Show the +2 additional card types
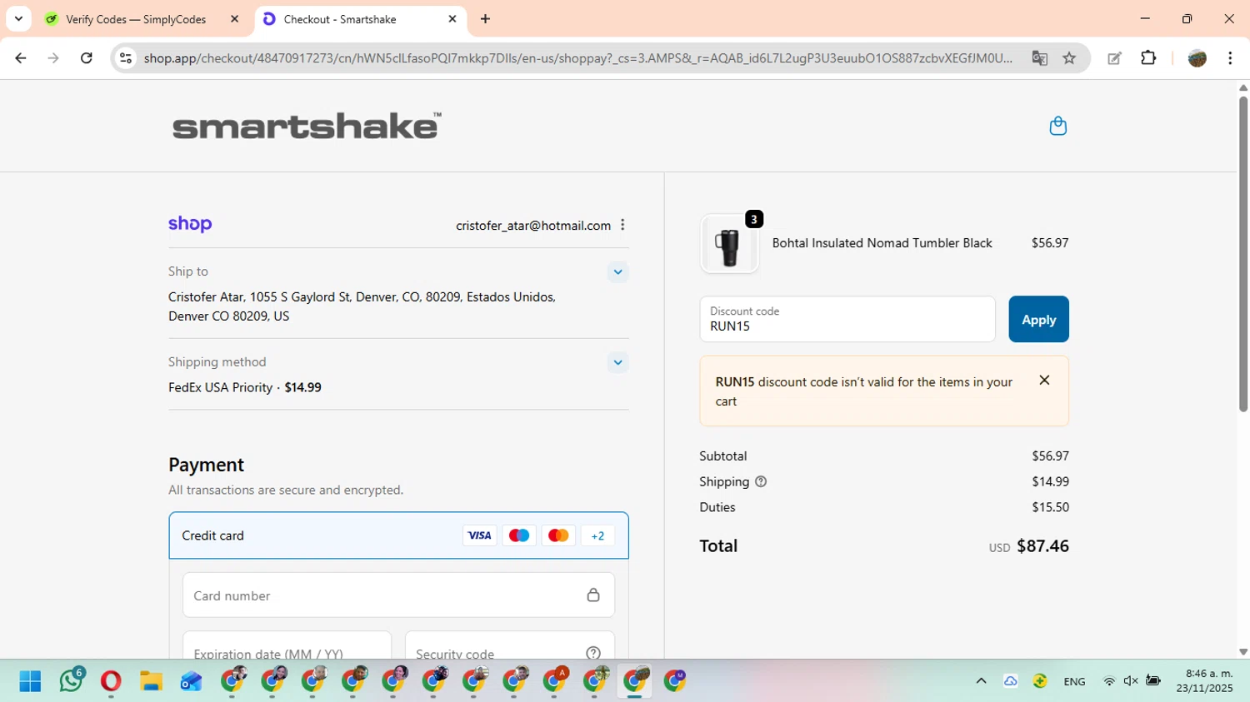This screenshot has height=702, width=1250. tap(597, 535)
